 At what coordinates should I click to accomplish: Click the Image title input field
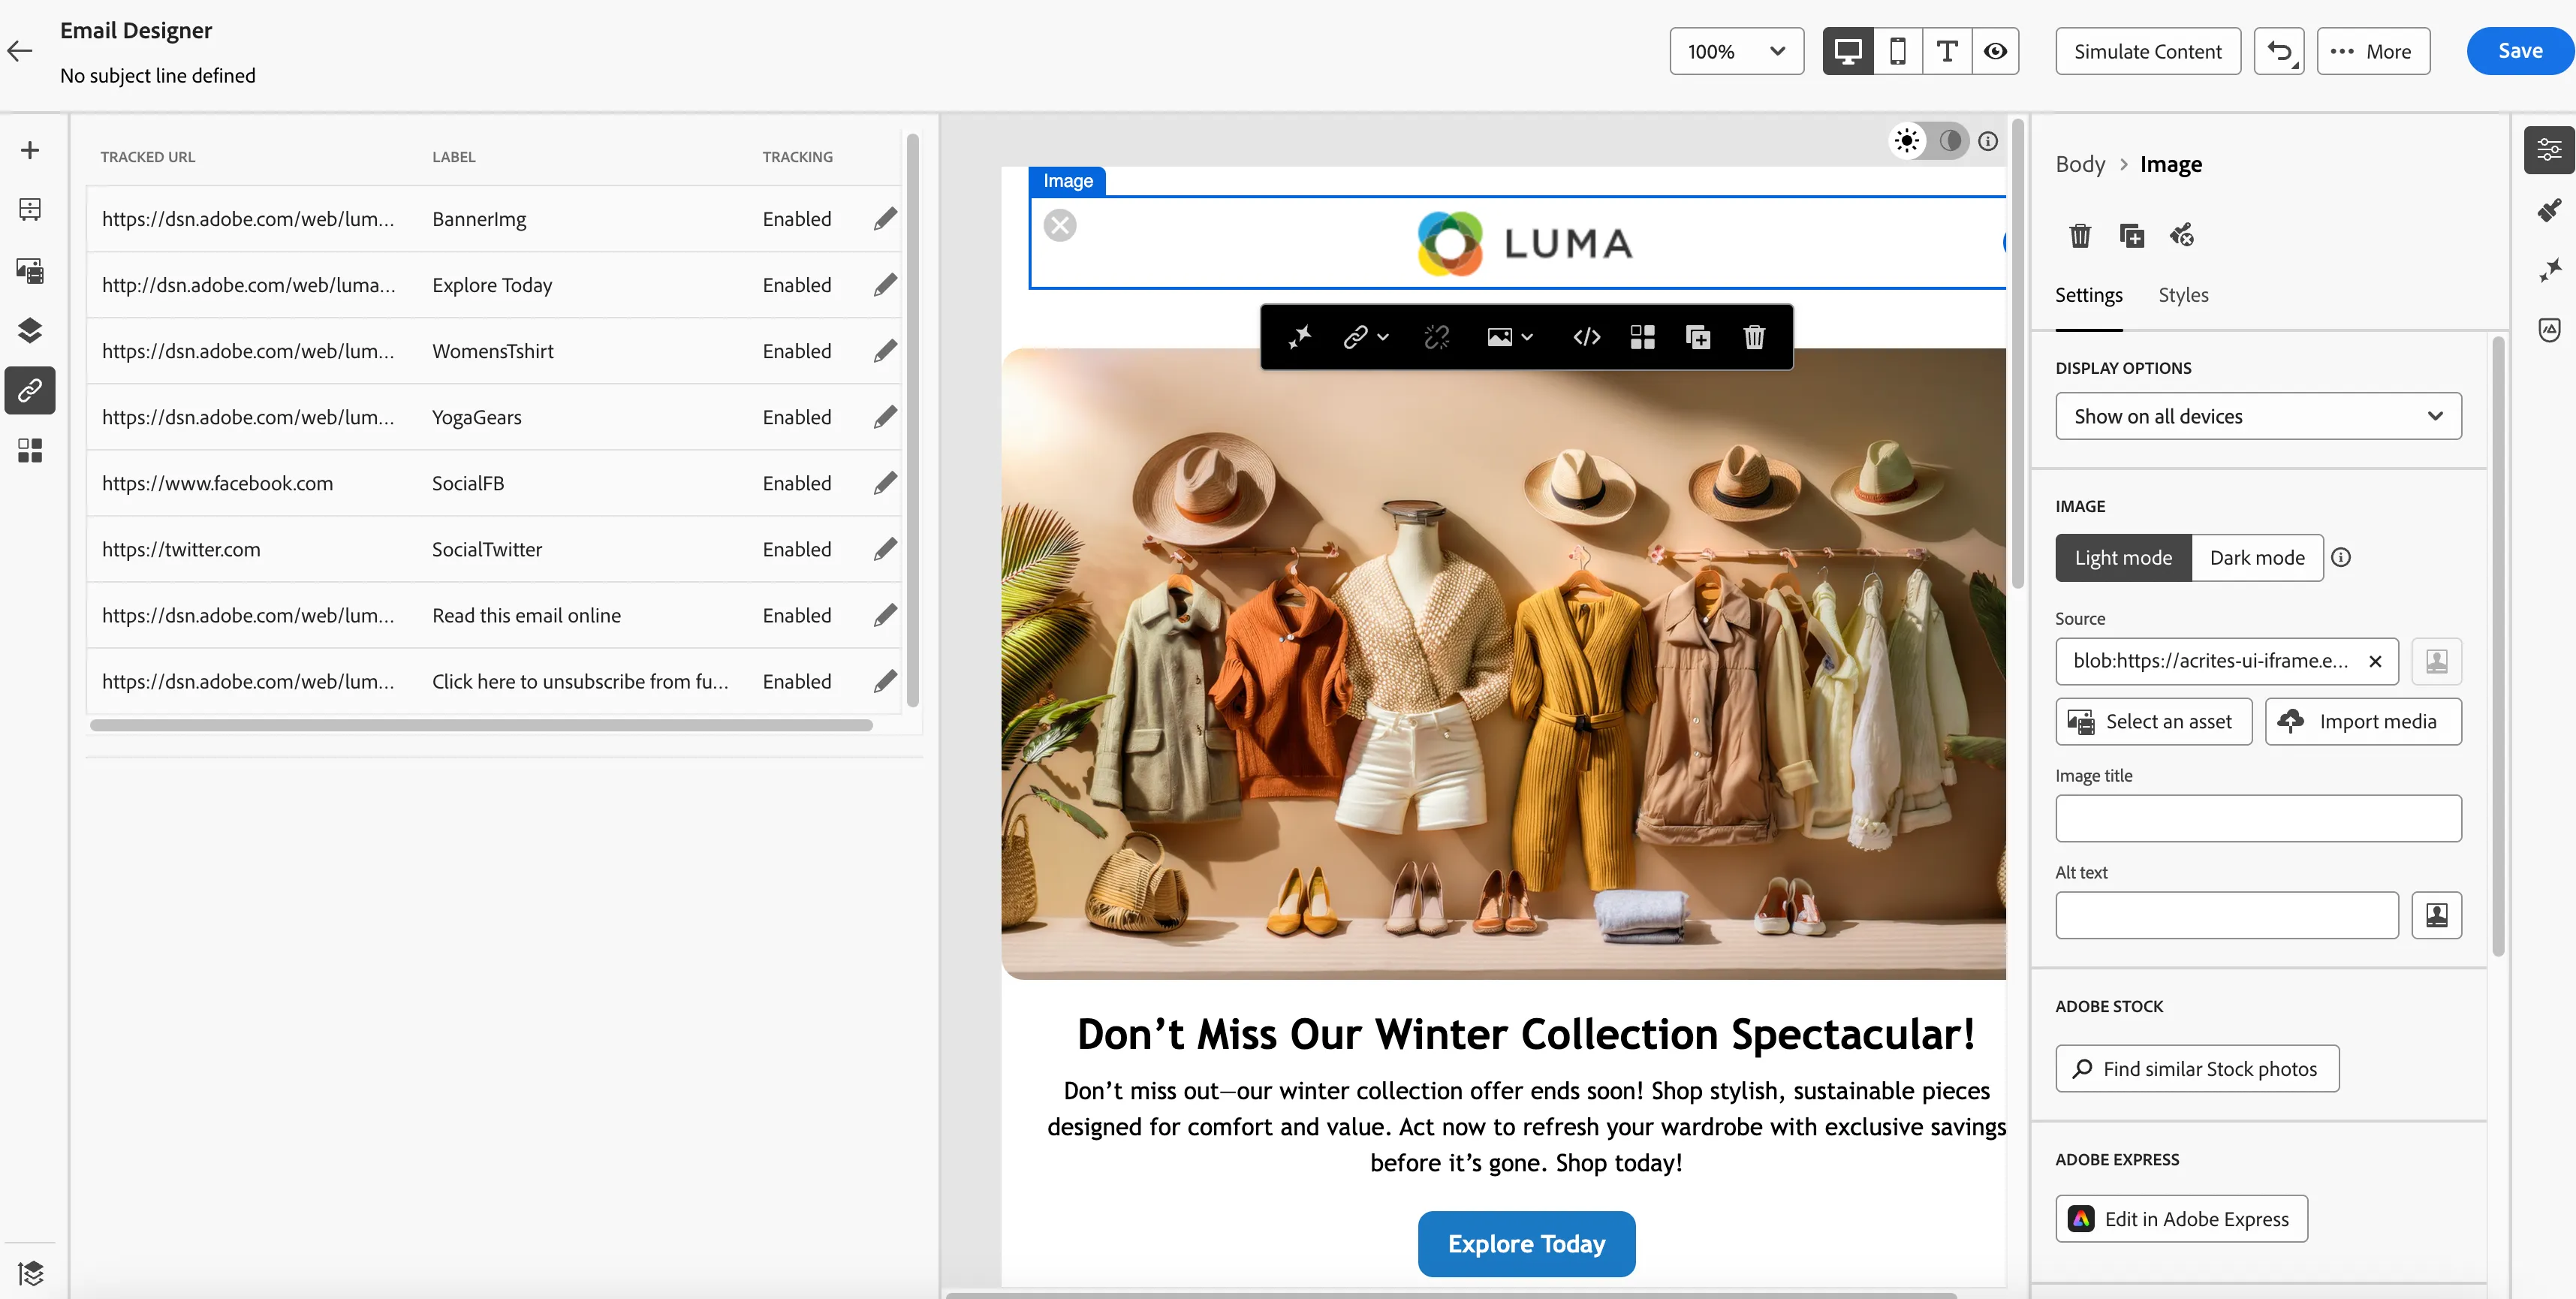[2258, 818]
